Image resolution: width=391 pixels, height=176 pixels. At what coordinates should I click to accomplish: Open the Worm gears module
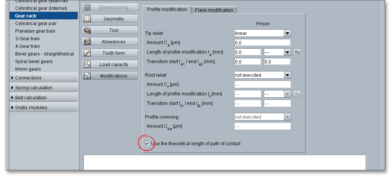pos(28,69)
